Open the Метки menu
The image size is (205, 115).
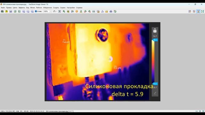pos(33,8)
